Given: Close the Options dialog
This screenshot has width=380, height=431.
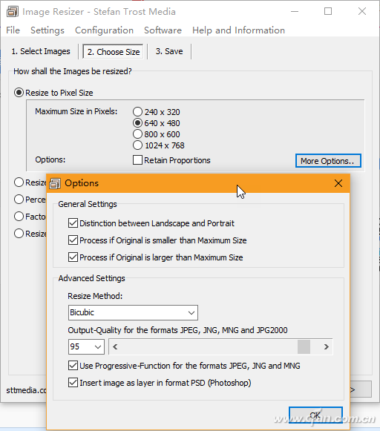Looking at the screenshot, I should point(338,183).
